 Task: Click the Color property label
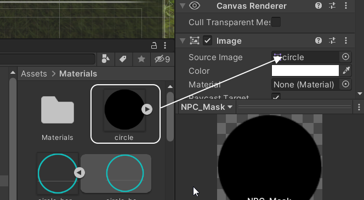199,71
